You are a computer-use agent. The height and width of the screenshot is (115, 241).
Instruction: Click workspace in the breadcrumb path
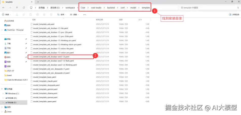point(70,8)
